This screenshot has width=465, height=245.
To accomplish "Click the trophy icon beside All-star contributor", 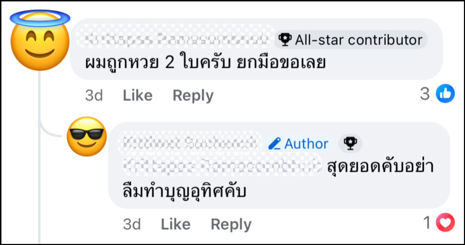I will (x=285, y=40).
